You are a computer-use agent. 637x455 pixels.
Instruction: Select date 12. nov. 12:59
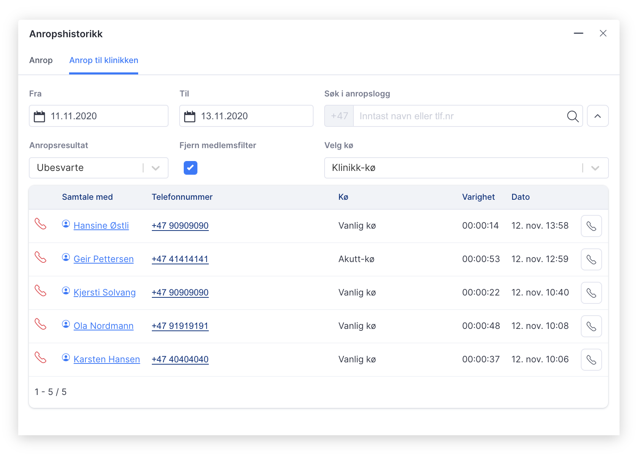pyautogui.click(x=540, y=259)
